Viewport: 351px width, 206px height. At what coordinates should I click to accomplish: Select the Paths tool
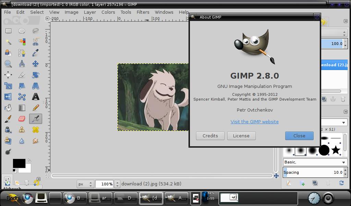click(22, 53)
